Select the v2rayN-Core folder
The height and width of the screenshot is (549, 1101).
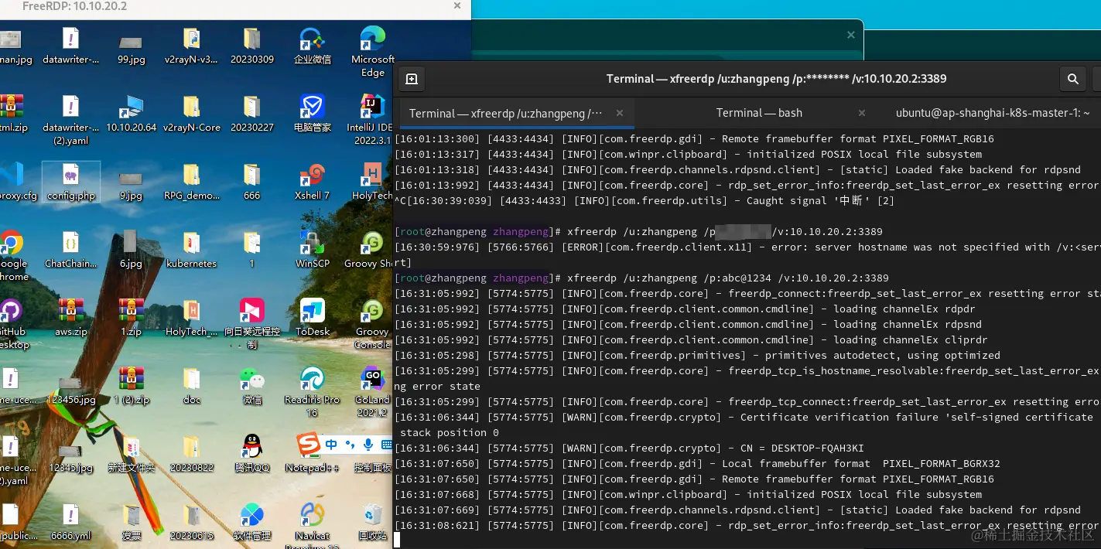click(191, 114)
